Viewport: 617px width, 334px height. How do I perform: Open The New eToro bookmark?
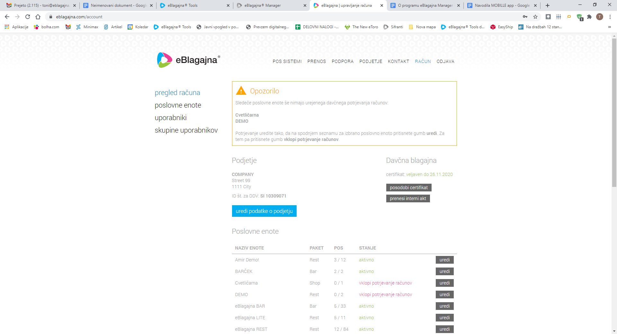click(x=362, y=27)
